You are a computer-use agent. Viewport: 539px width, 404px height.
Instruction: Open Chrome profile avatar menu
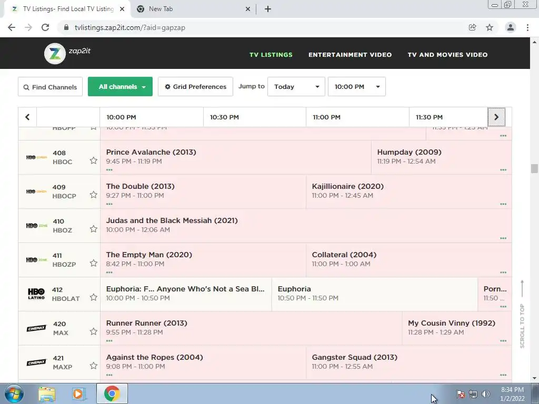tap(511, 27)
